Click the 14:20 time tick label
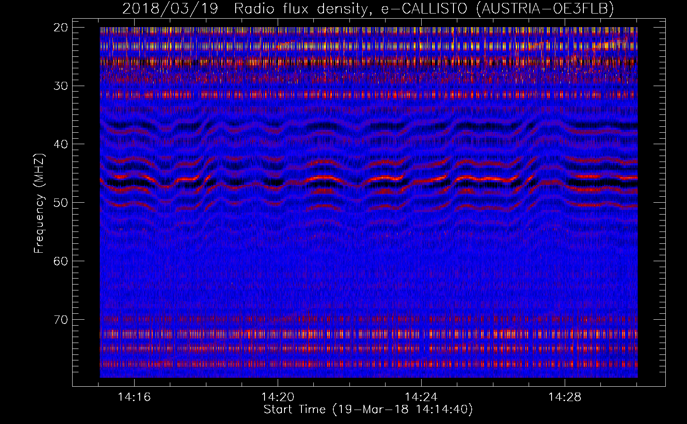Screen dimensions: 687x424 [x=278, y=397]
